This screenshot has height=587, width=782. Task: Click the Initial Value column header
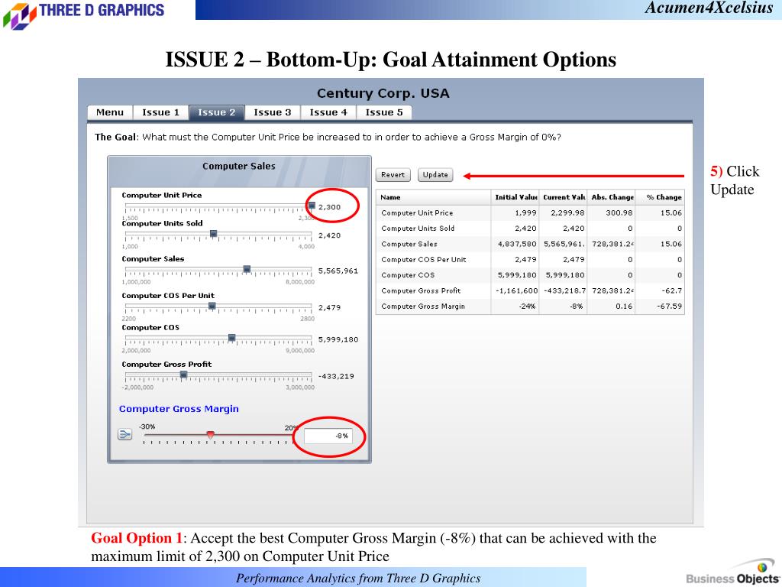(515, 197)
